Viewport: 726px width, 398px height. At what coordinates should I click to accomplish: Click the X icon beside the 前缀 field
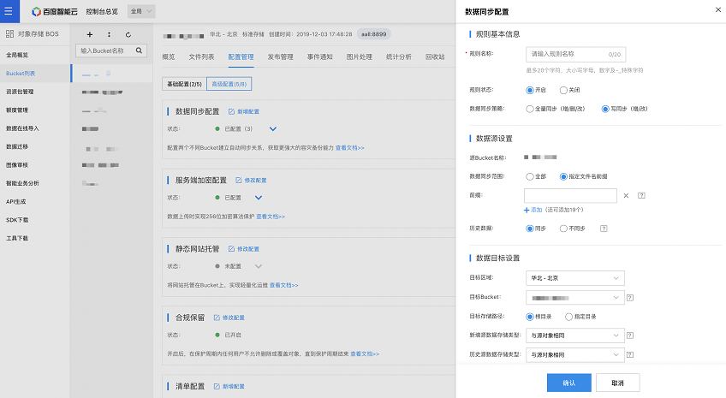coord(626,196)
